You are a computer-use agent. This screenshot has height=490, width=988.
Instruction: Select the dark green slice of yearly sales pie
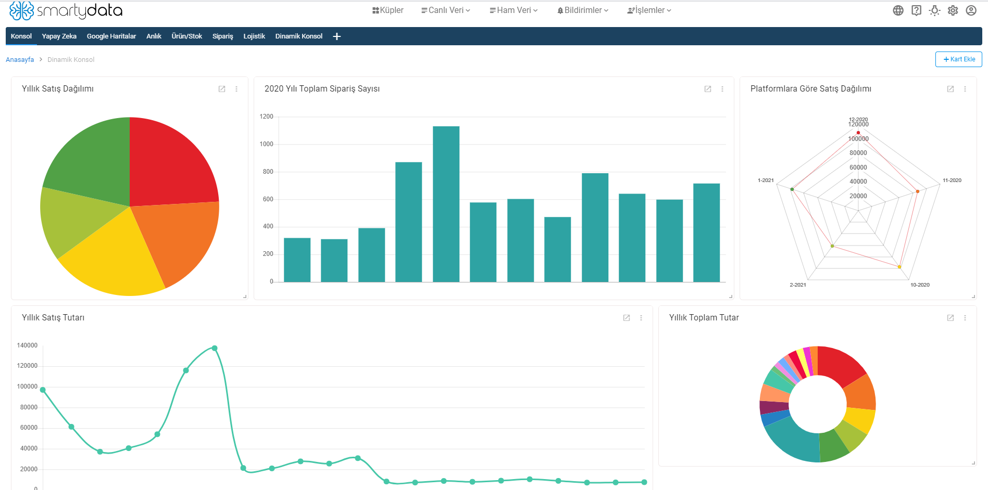coord(94,161)
